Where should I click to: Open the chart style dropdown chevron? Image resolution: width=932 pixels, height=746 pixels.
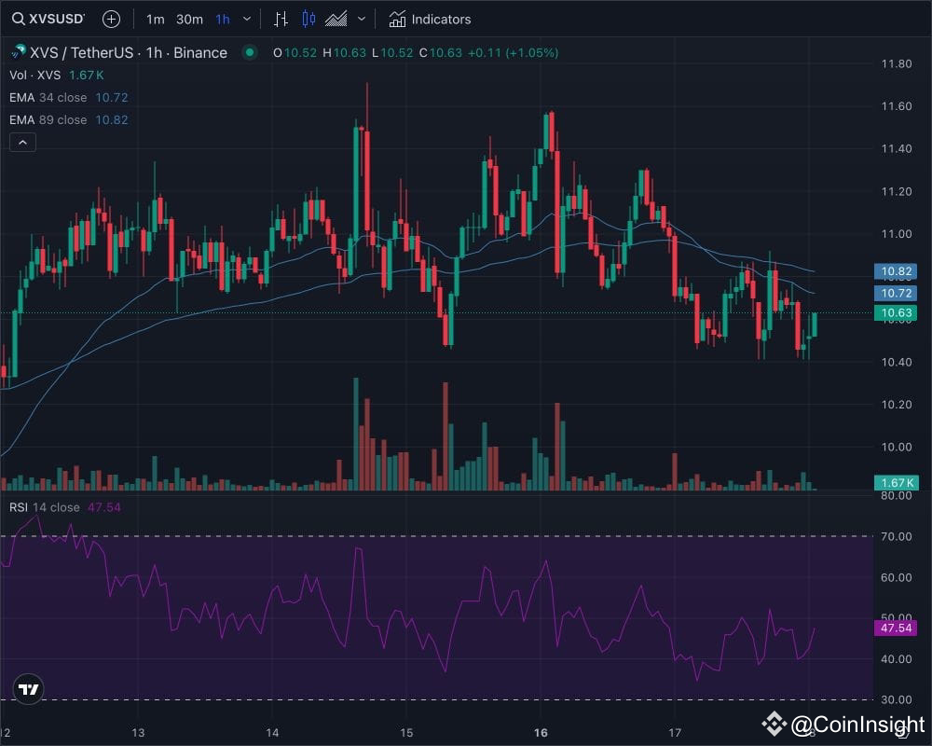pos(363,19)
